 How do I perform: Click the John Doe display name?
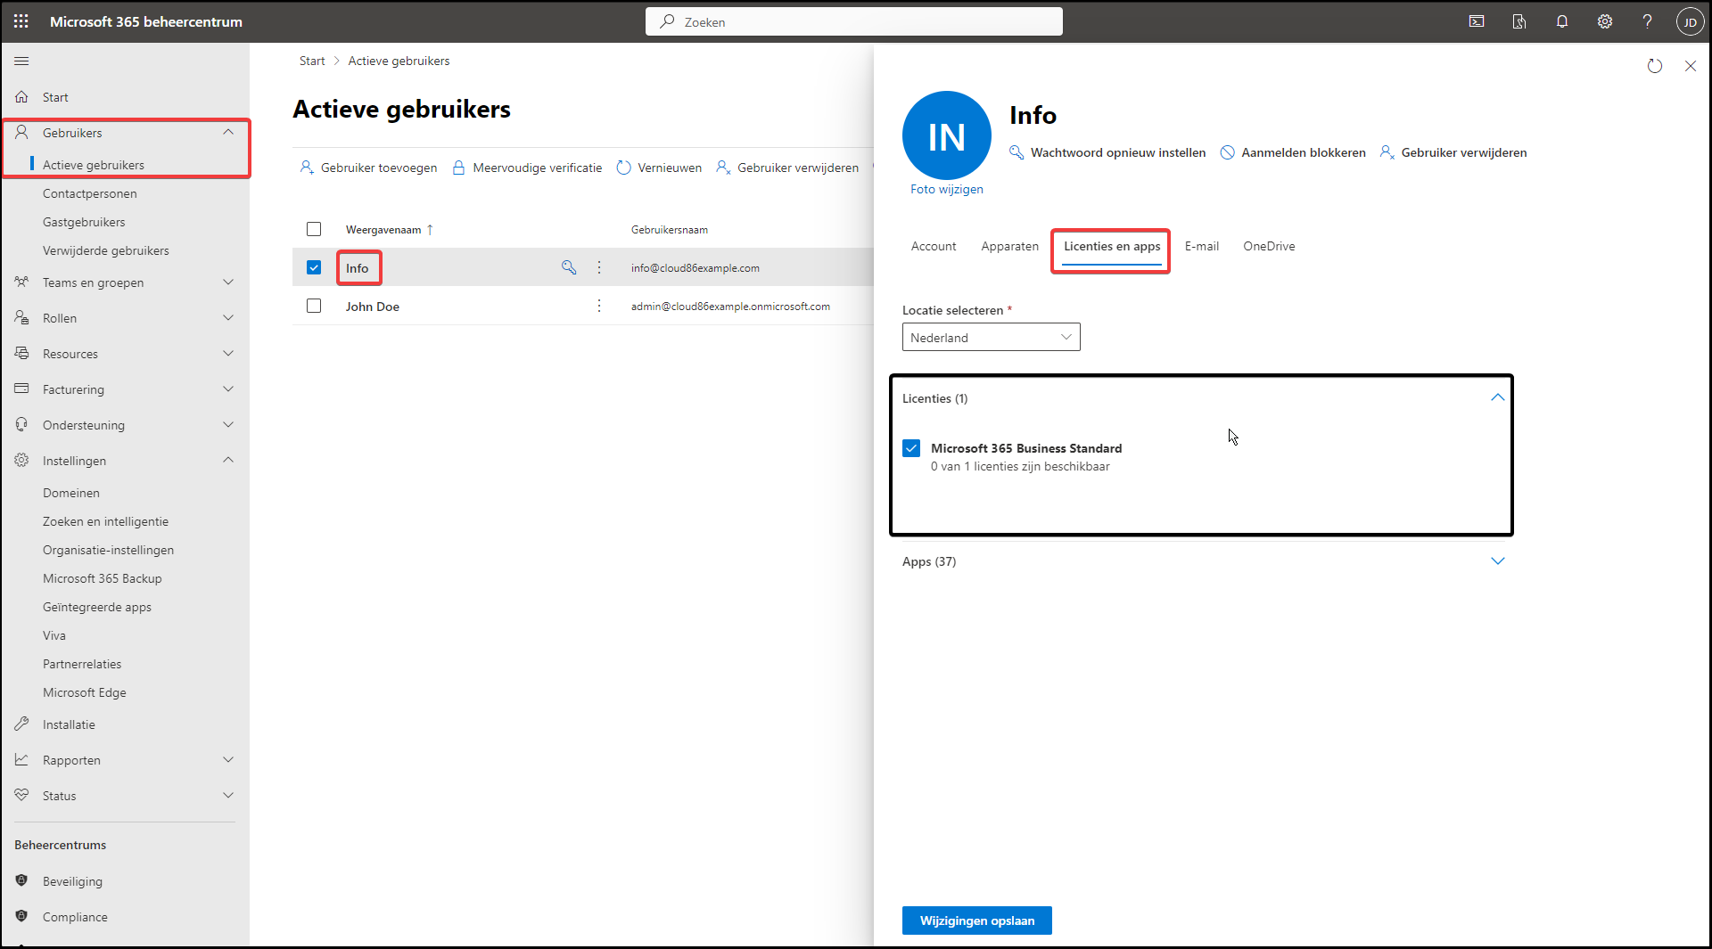pos(373,307)
